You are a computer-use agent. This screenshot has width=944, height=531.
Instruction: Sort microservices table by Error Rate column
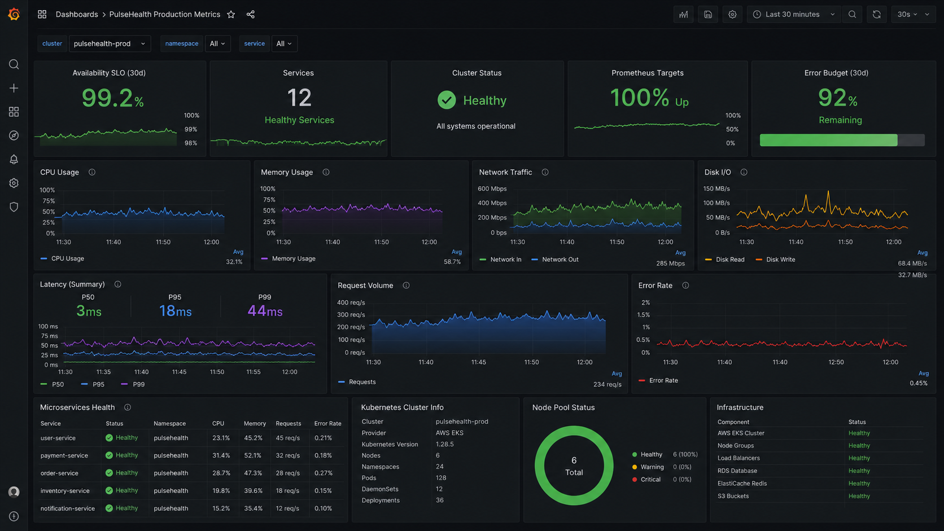coord(327,423)
